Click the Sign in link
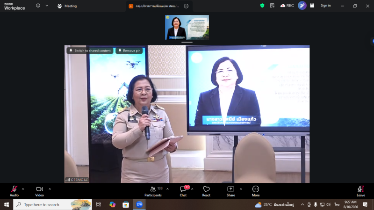 tap(325, 6)
